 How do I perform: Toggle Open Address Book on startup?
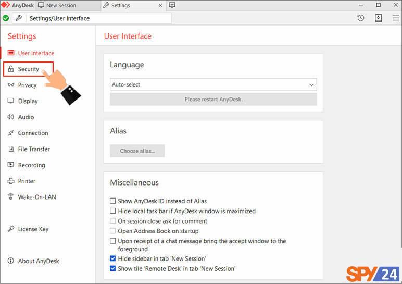pos(112,231)
